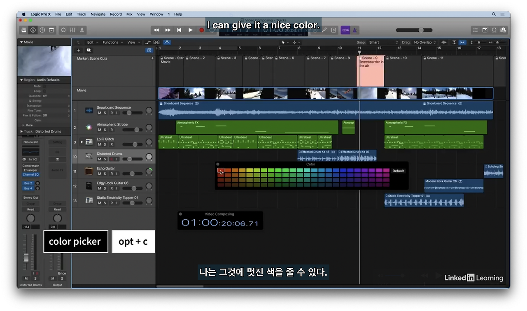
Task: Solo the Atmospheric Strobe track
Action: click(x=105, y=130)
